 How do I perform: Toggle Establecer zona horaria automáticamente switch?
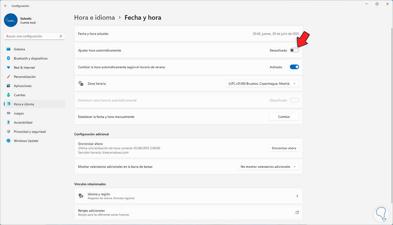(294, 100)
